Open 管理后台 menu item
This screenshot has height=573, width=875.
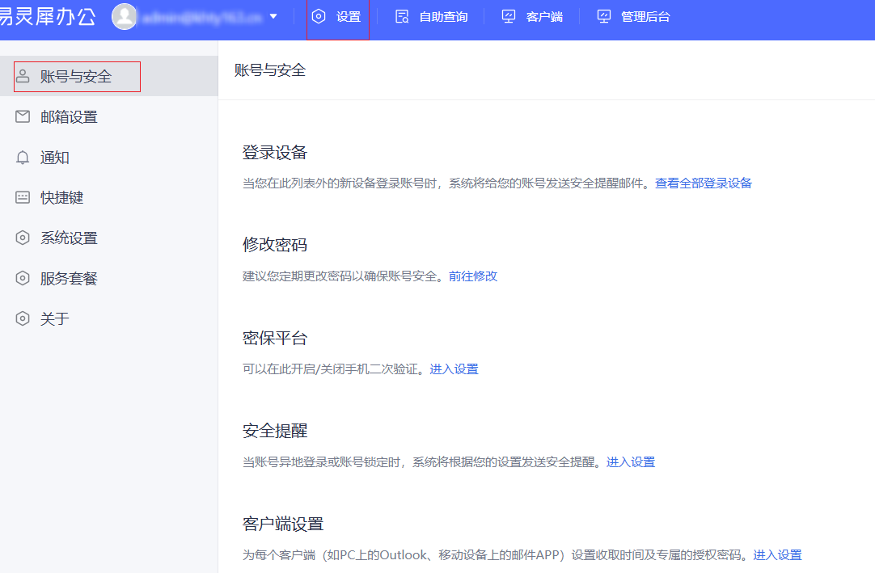645,17
